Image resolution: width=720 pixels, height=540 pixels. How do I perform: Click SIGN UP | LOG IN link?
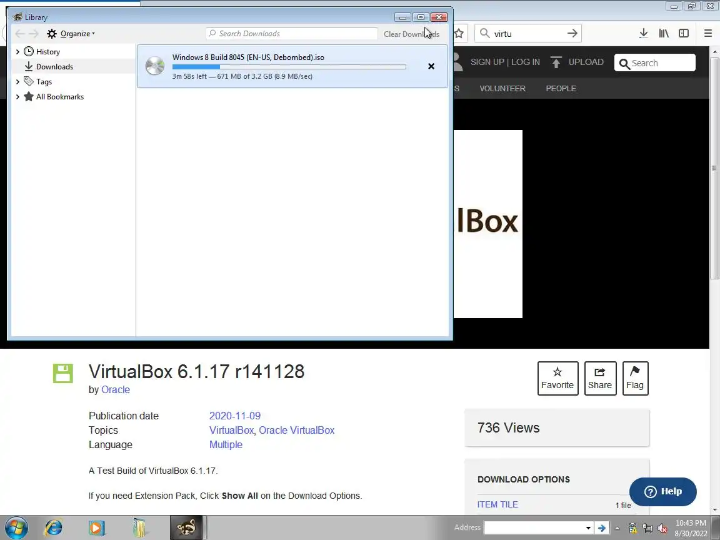pyautogui.click(x=505, y=62)
